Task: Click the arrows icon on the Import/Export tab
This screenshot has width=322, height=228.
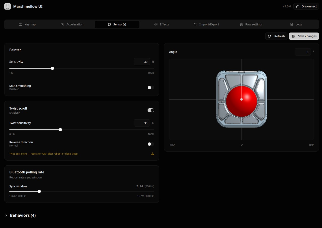Action: coord(195,24)
